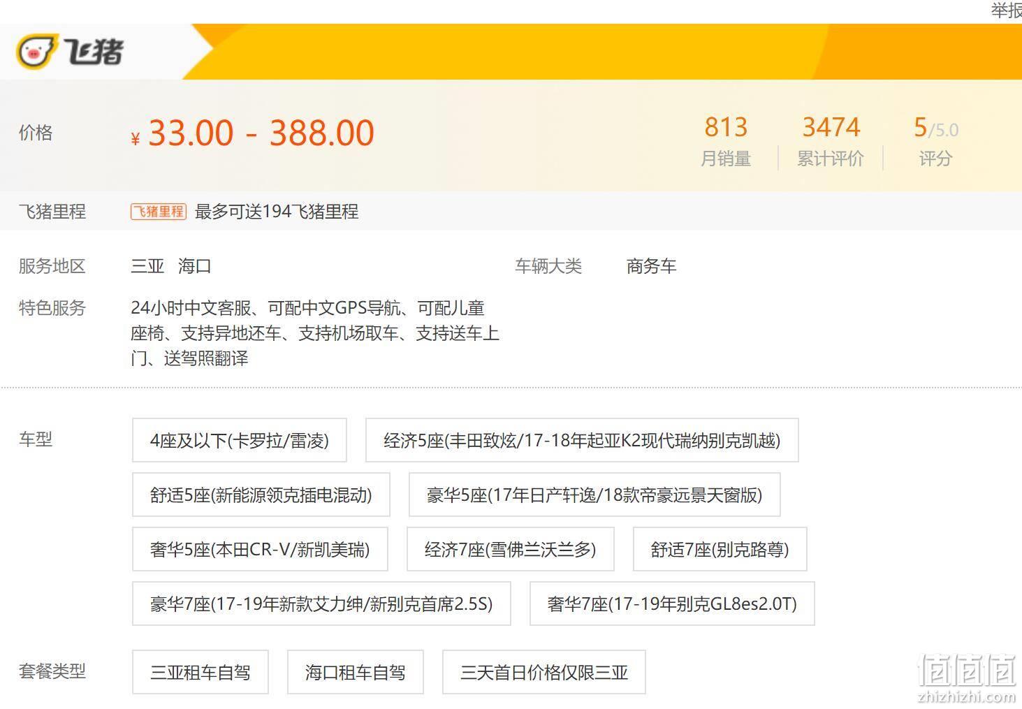This screenshot has height=709, width=1022.
Task: Pick 舒适7座(别克路尊) car type
Action: [720, 549]
